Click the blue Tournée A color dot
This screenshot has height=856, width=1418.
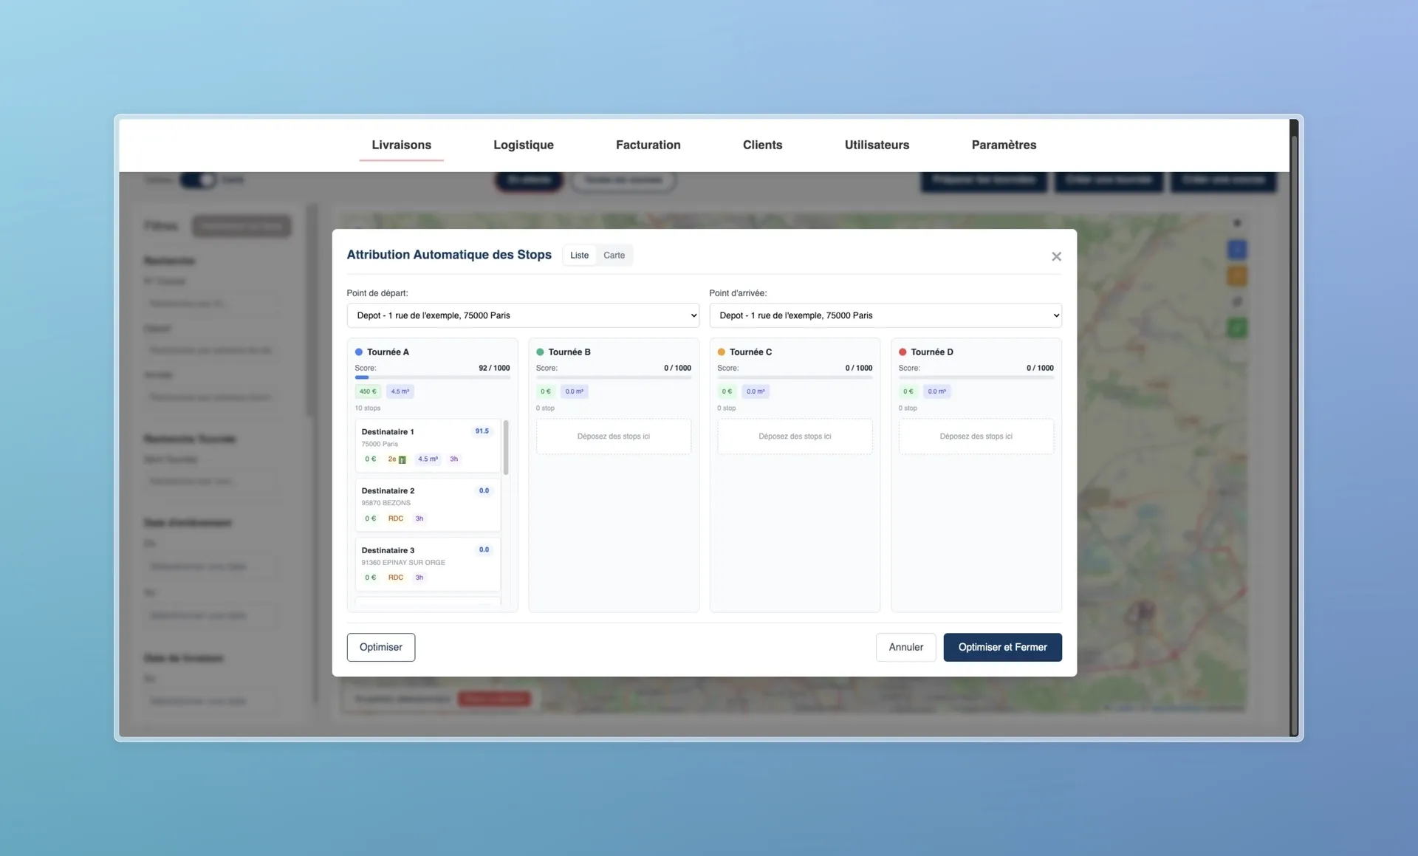[x=359, y=352]
